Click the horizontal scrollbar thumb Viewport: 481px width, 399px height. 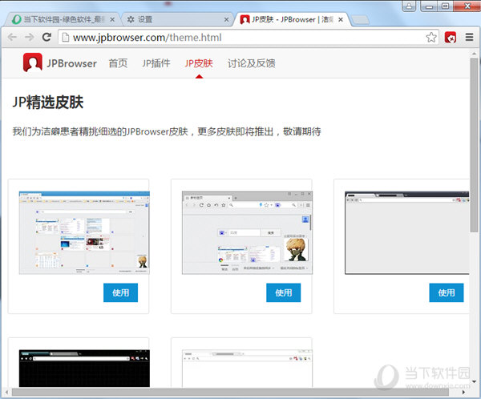[x=230, y=392]
